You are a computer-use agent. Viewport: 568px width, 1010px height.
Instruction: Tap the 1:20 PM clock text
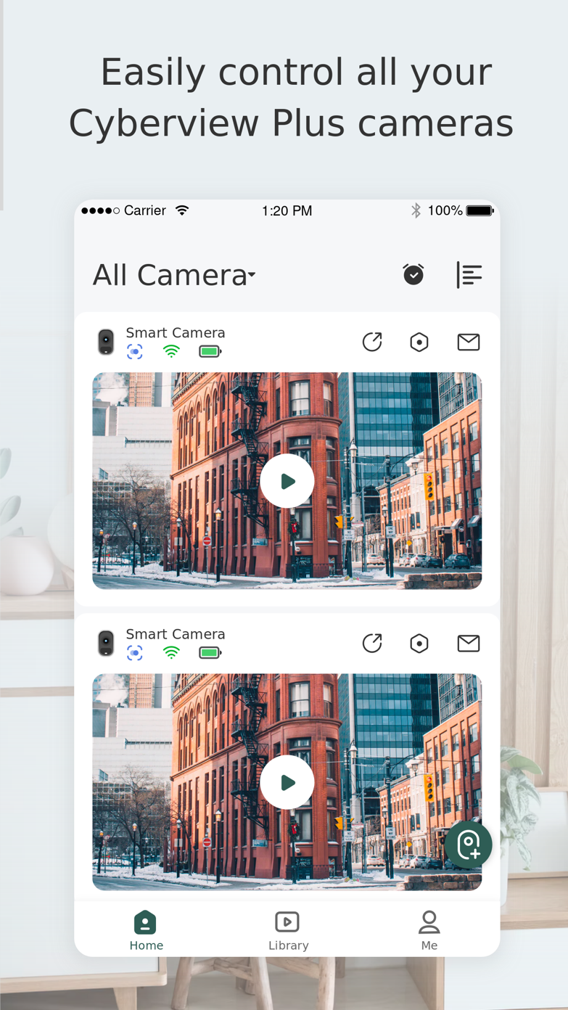287,211
